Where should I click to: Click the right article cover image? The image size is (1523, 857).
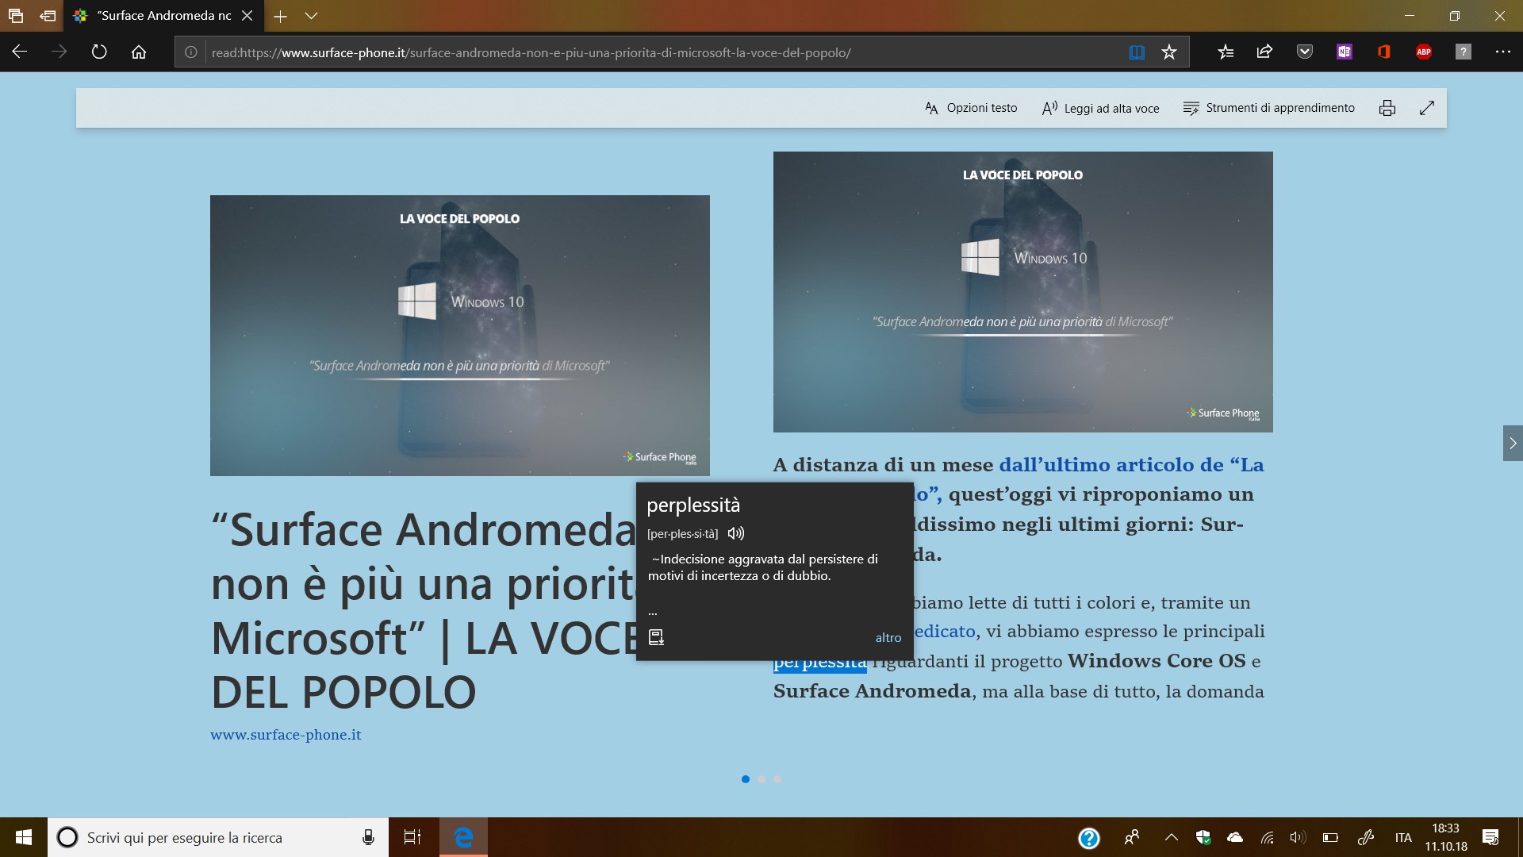coord(1023,292)
